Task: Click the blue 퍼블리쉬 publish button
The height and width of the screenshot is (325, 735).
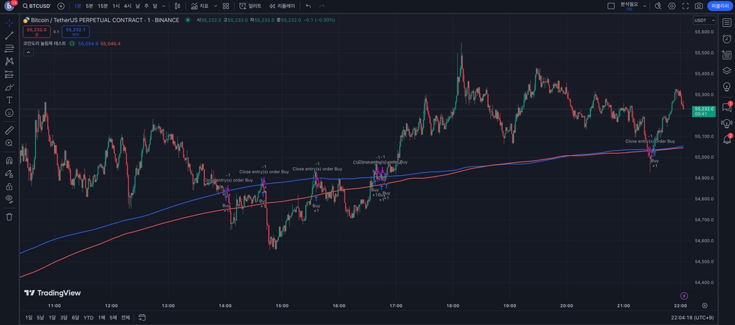Action: pos(718,6)
